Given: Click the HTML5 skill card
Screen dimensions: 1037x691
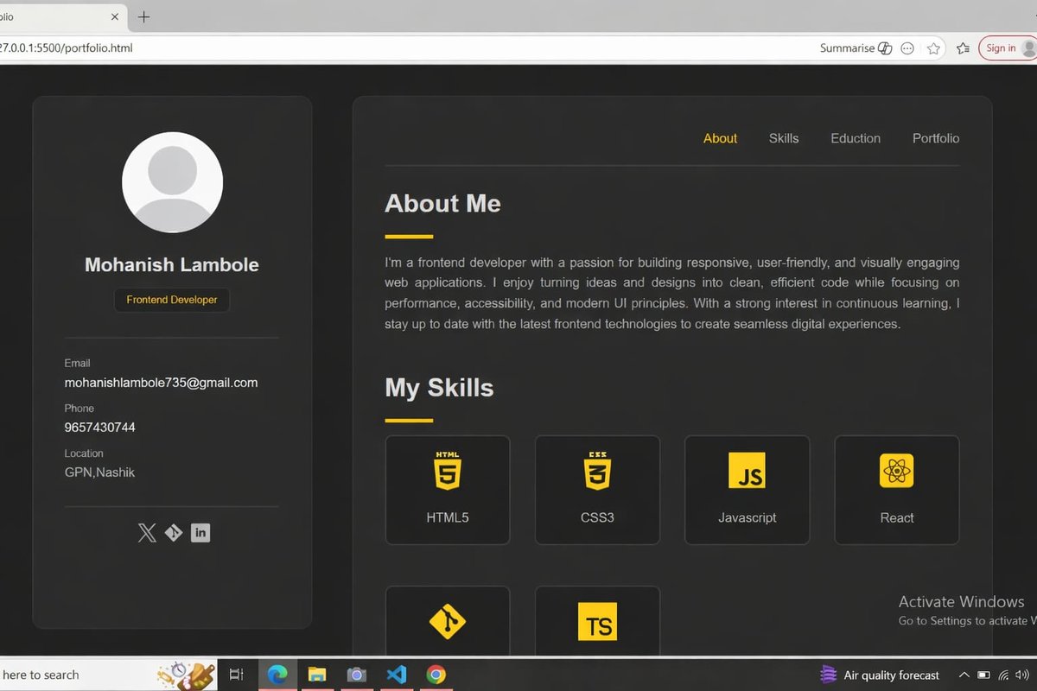Looking at the screenshot, I should click(448, 490).
